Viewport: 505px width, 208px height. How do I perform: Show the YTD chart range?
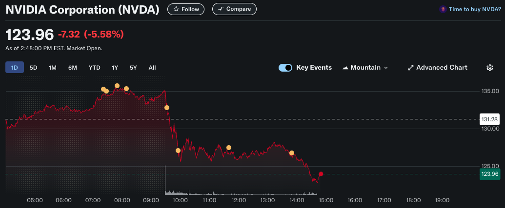[x=94, y=68]
